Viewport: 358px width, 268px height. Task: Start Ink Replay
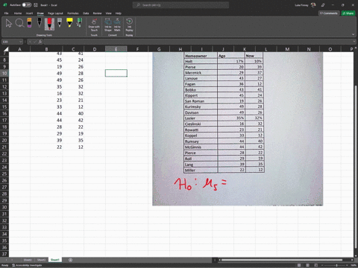[x=129, y=25]
